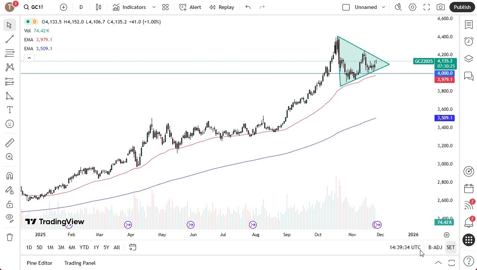477x270 pixels.
Task: Select the Trend Line drawing tool
Action: 10,39
